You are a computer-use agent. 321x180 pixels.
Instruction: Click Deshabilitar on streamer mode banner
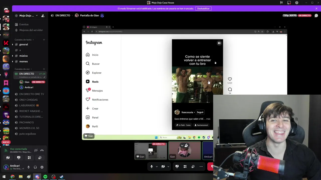pos(203,8)
